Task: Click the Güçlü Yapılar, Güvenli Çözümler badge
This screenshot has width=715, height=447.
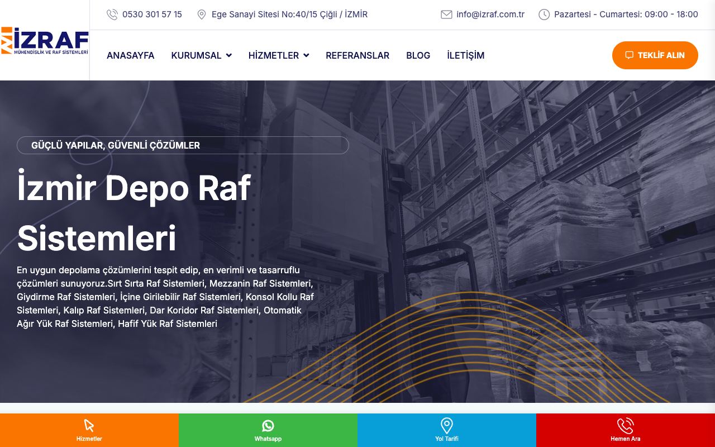Action: (183, 145)
